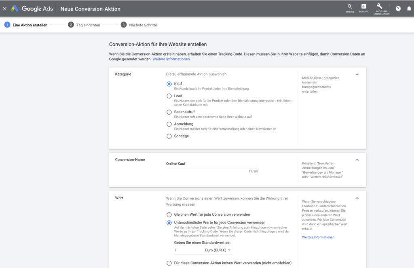
Task: Click the 'Mithilfe dieser Kategorien' help text
Action: click(x=321, y=85)
